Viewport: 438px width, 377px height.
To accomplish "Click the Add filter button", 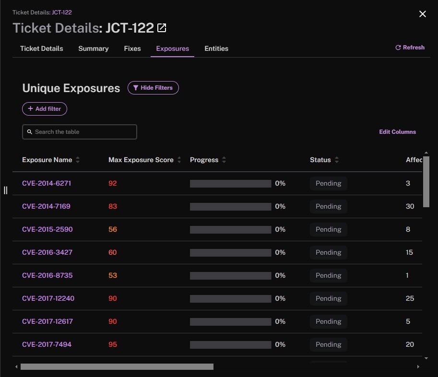I will click(x=45, y=108).
